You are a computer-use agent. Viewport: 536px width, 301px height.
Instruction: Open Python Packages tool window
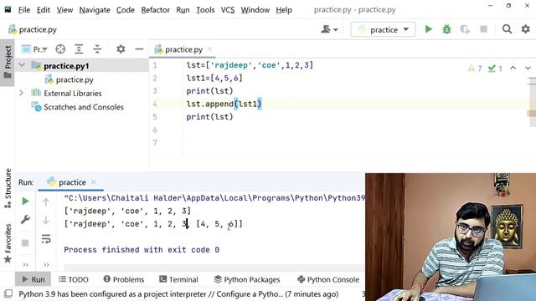(247, 279)
